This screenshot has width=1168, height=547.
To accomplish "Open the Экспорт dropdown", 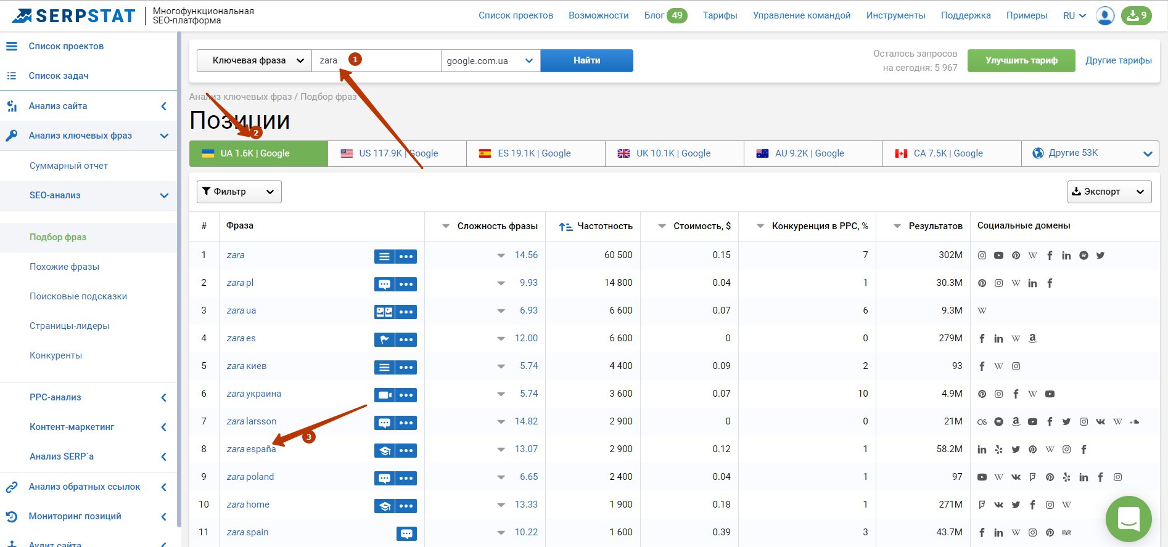I will click(1109, 192).
